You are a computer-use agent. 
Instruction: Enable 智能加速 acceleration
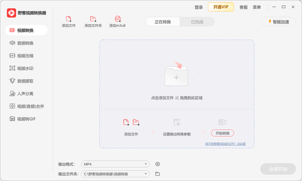[278, 22]
